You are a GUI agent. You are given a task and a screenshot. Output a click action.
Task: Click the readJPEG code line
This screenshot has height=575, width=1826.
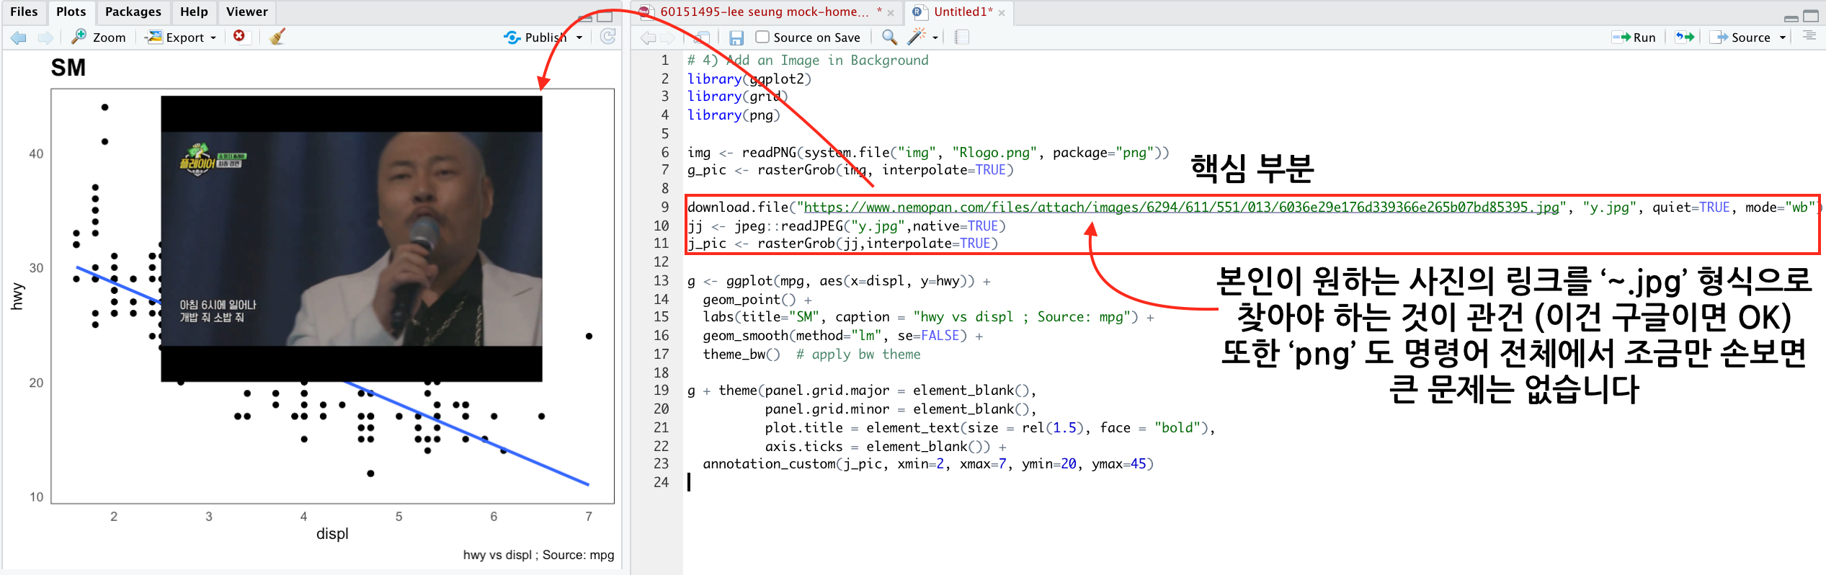pos(846,226)
